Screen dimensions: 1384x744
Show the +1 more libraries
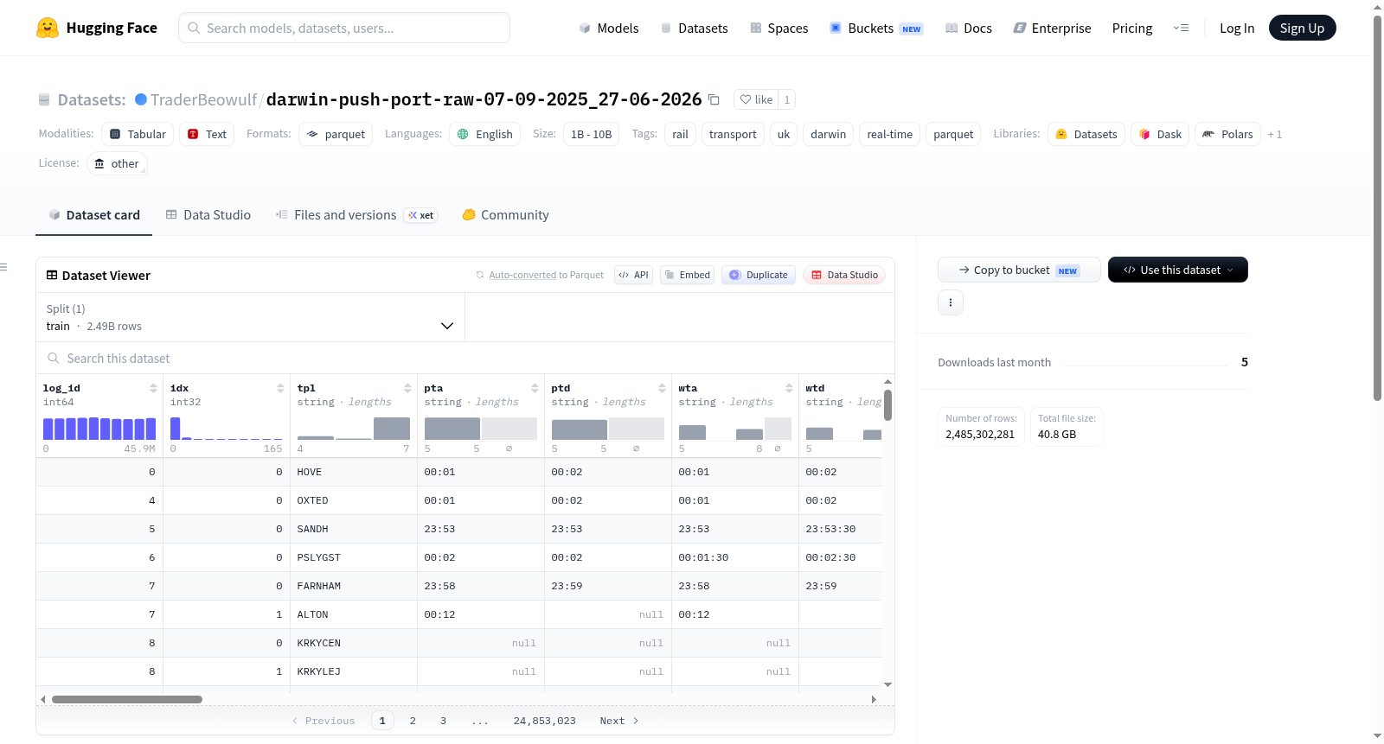tap(1275, 134)
